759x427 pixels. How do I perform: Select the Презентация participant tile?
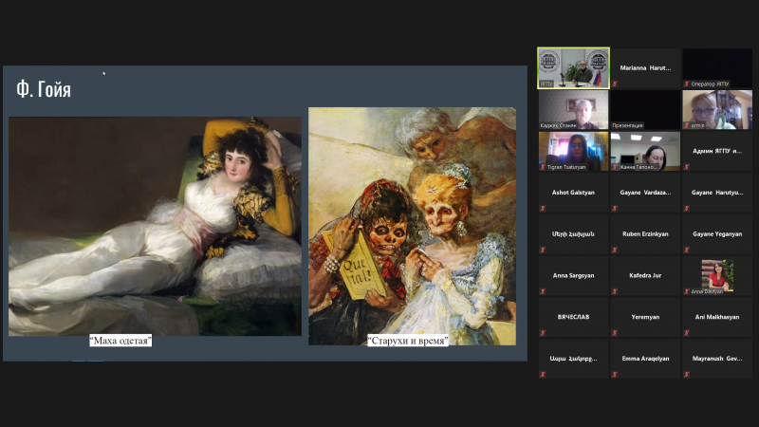645,108
